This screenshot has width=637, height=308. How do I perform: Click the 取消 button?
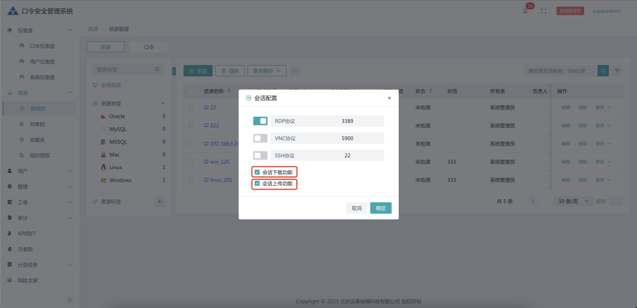point(356,208)
